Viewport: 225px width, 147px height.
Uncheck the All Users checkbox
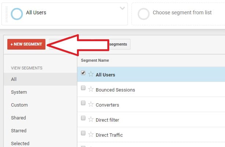click(x=83, y=73)
